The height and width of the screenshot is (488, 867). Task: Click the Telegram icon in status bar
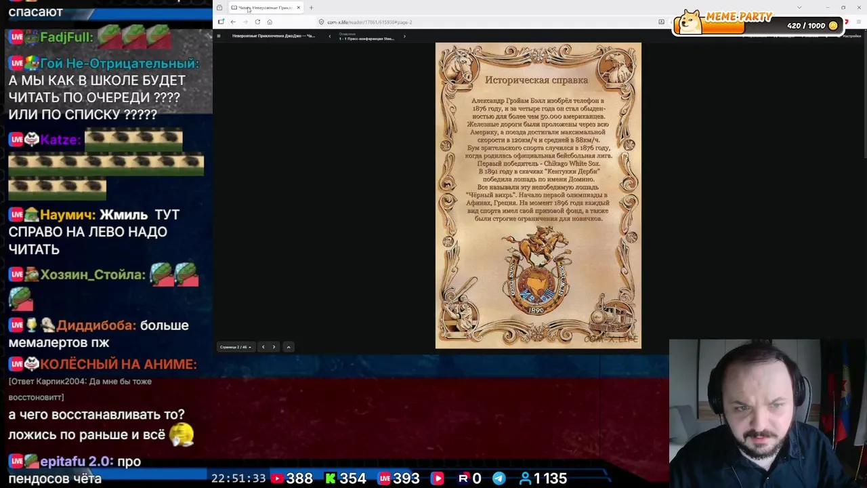tap(499, 479)
